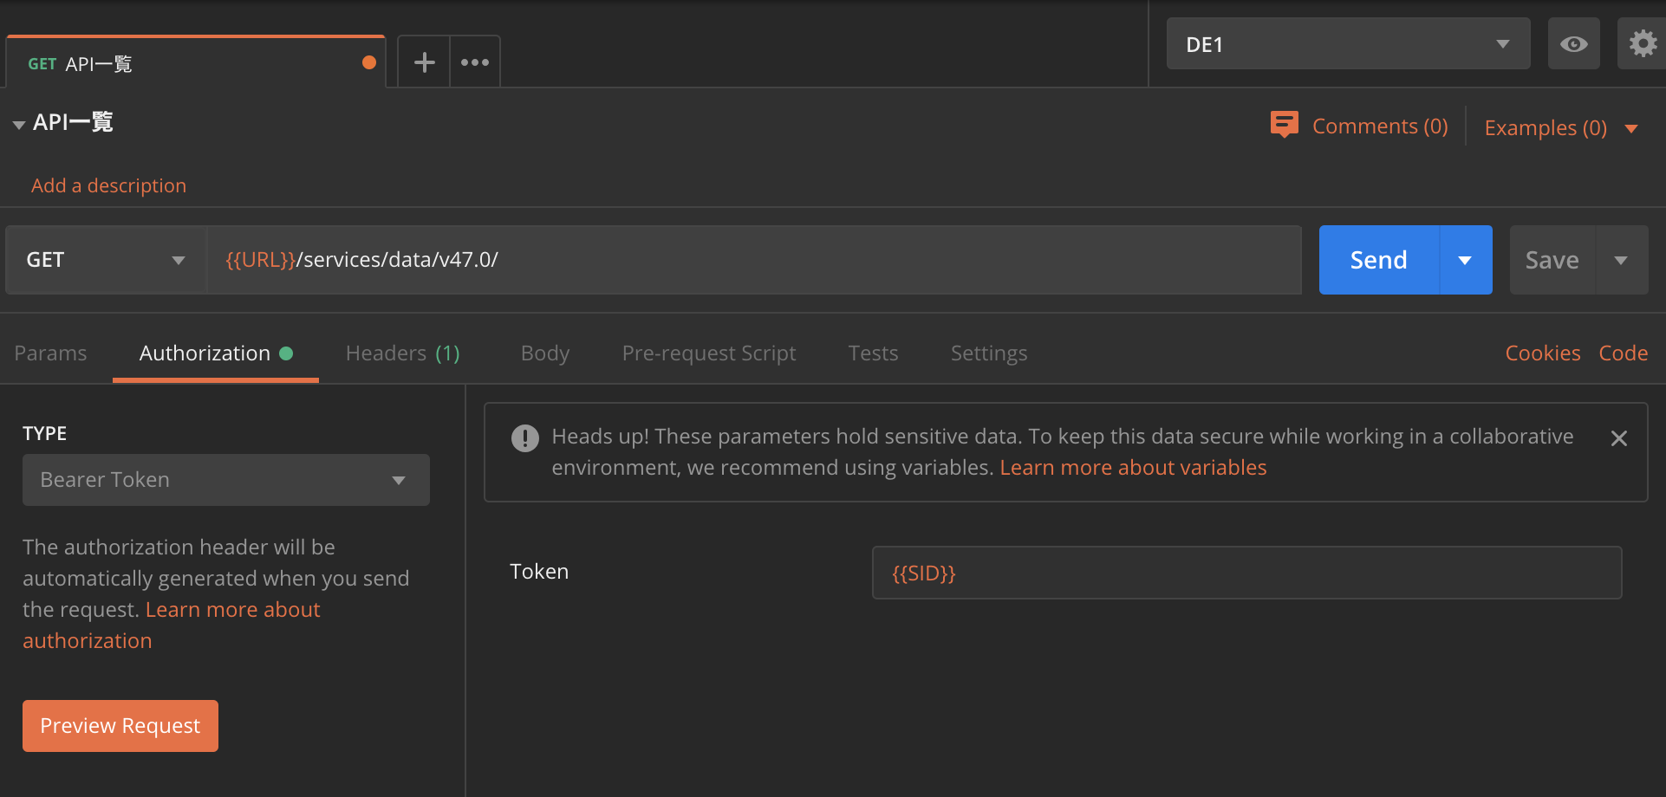Collapse the API一覧 request title section
This screenshot has height=797, width=1666.
[x=18, y=125]
